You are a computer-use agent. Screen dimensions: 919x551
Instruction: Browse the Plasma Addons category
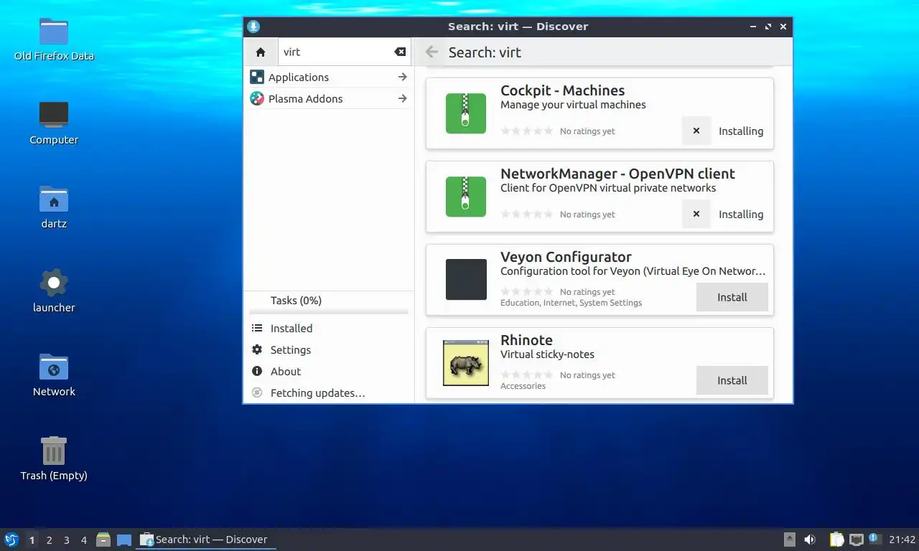click(x=329, y=98)
